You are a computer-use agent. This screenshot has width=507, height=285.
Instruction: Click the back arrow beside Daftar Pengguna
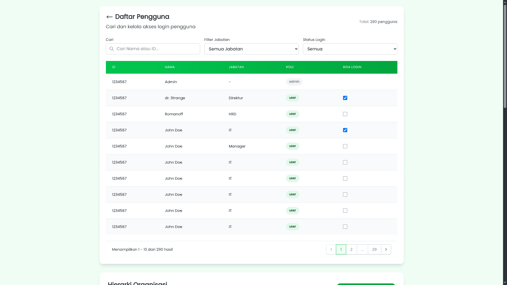click(x=110, y=17)
